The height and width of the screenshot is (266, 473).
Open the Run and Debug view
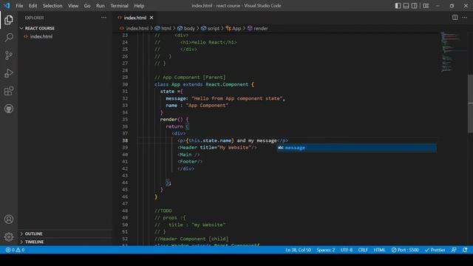[9, 73]
